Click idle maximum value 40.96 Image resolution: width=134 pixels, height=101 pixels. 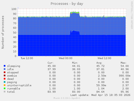point(125,69)
